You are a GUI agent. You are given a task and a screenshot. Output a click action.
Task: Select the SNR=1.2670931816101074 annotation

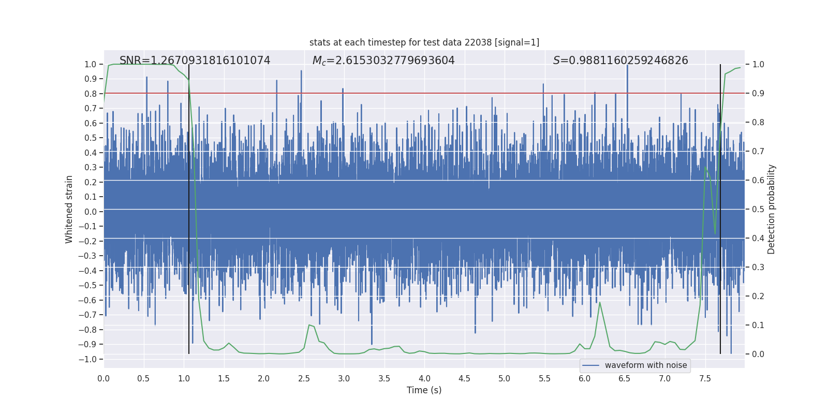click(195, 61)
